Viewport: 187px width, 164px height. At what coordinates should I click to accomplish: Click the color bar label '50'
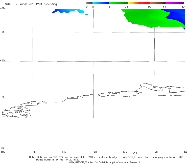tap(149, 7)
